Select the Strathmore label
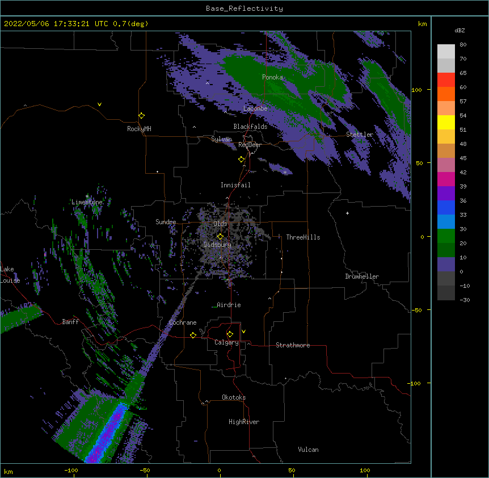Image resolution: width=489 pixels, height=478 pixels. click(x=293, y=345)
